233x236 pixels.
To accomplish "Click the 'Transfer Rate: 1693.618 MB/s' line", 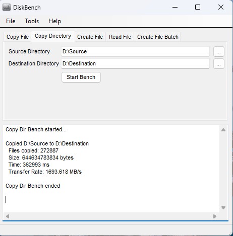I will point(45,172).
